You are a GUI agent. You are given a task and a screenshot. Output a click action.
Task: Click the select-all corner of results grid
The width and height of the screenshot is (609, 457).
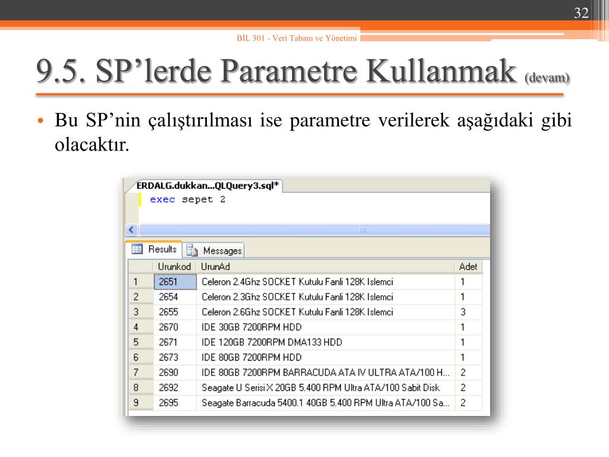pos(140,267)
